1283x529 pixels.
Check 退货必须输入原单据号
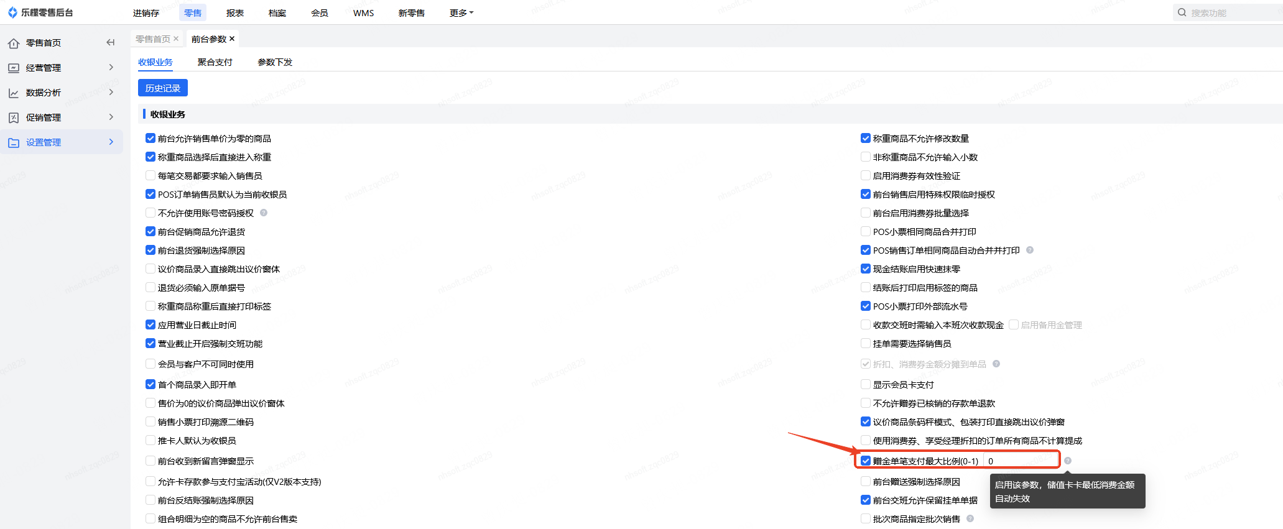(x=151, y=287)
